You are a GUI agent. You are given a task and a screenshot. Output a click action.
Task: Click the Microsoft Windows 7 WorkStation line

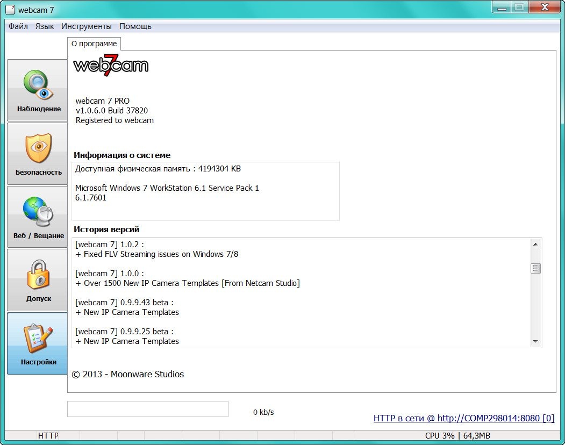(x=167, y=188)
